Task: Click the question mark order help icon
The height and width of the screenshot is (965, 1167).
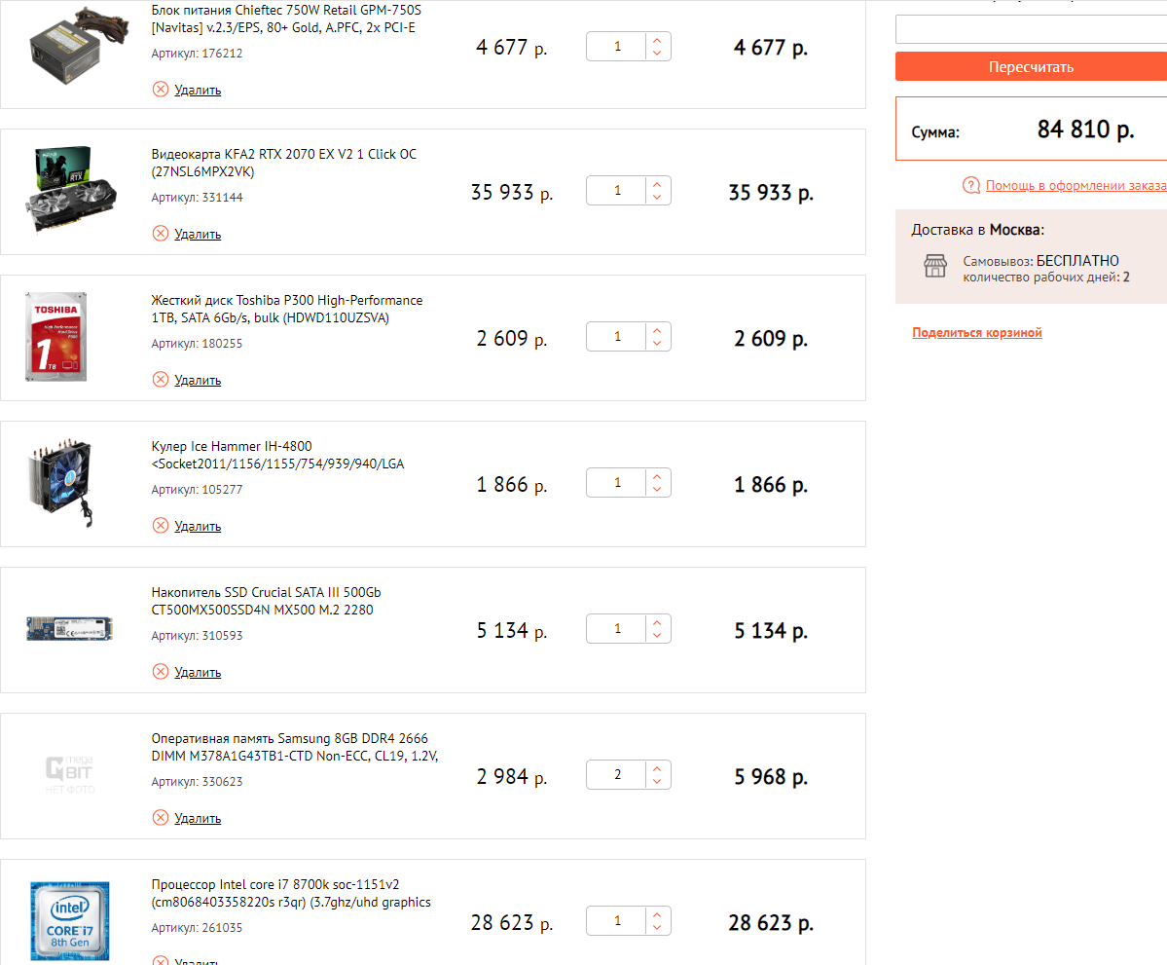Action: (x=970, y=185)
